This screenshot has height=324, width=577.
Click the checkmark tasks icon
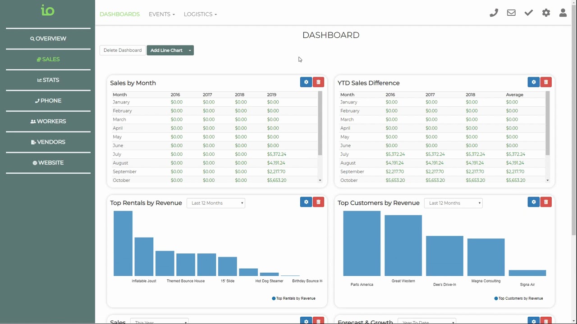529,13
